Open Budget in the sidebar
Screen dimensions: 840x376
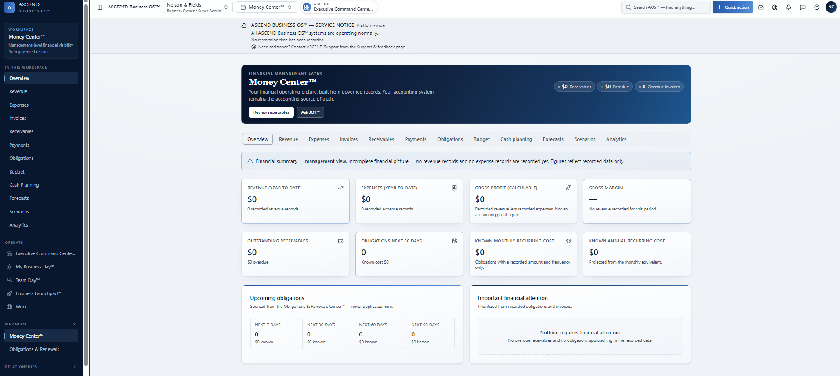(41, 172)
